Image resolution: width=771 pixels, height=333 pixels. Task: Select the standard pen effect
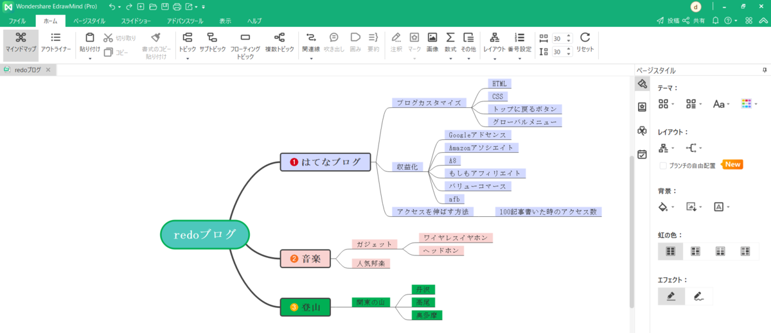coord(671,296)
